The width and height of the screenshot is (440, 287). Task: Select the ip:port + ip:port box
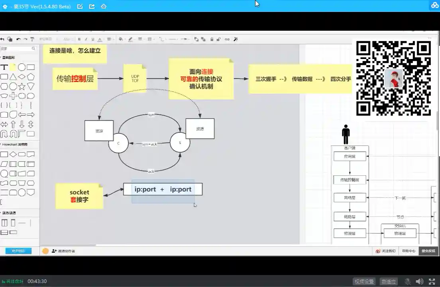point(163,189)
